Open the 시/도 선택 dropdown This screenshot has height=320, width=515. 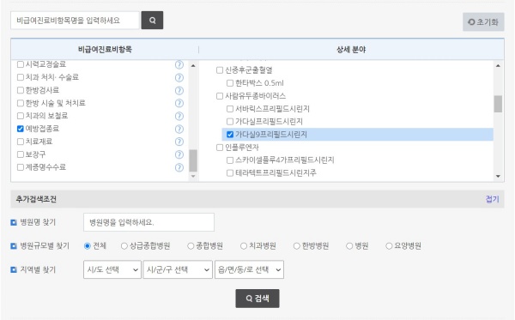[112, 269]
